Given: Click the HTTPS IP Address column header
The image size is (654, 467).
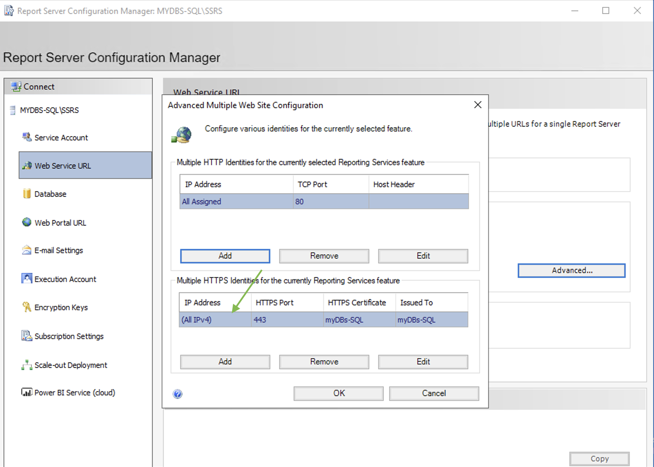Looking at the screenshot, I should click(215, 303).
